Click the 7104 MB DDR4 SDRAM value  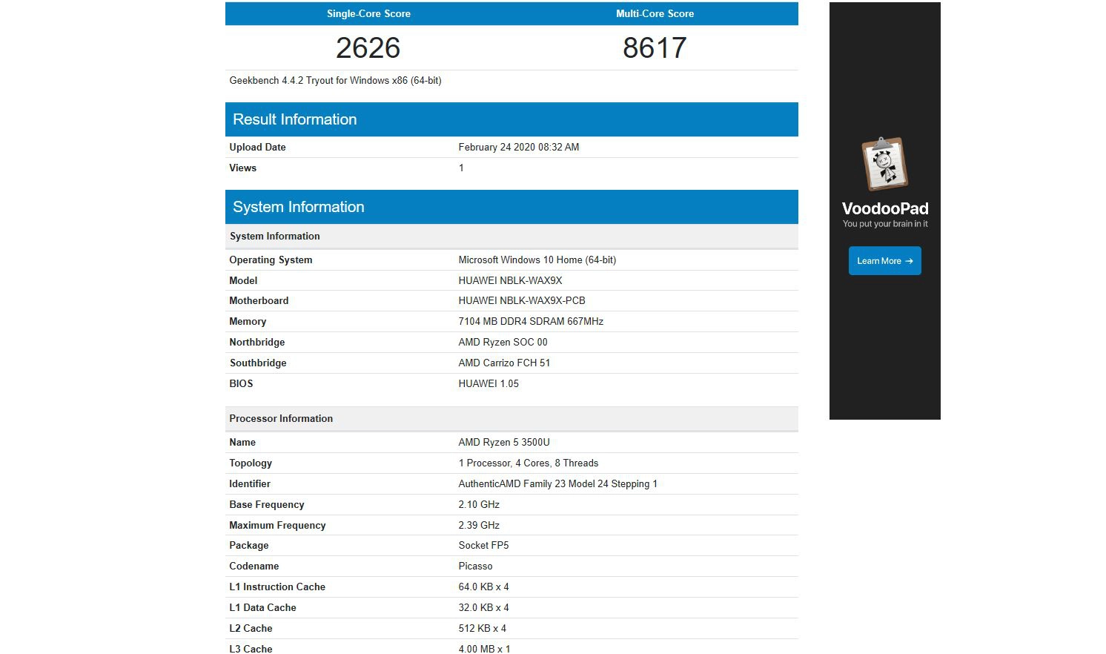[x=531, y=321]
